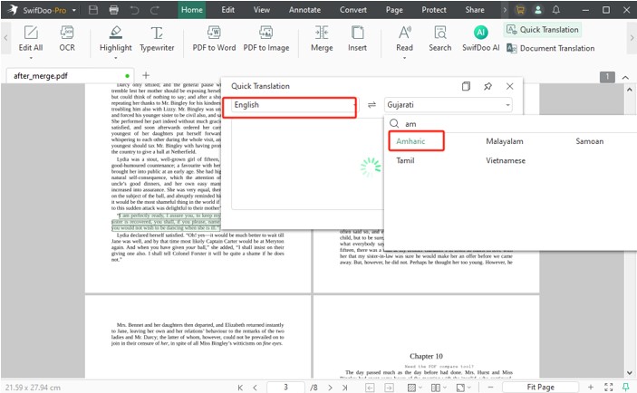This screenshot has height=393, width=637.
Task: Select the Highlight tool
Action: coord(116,39)
